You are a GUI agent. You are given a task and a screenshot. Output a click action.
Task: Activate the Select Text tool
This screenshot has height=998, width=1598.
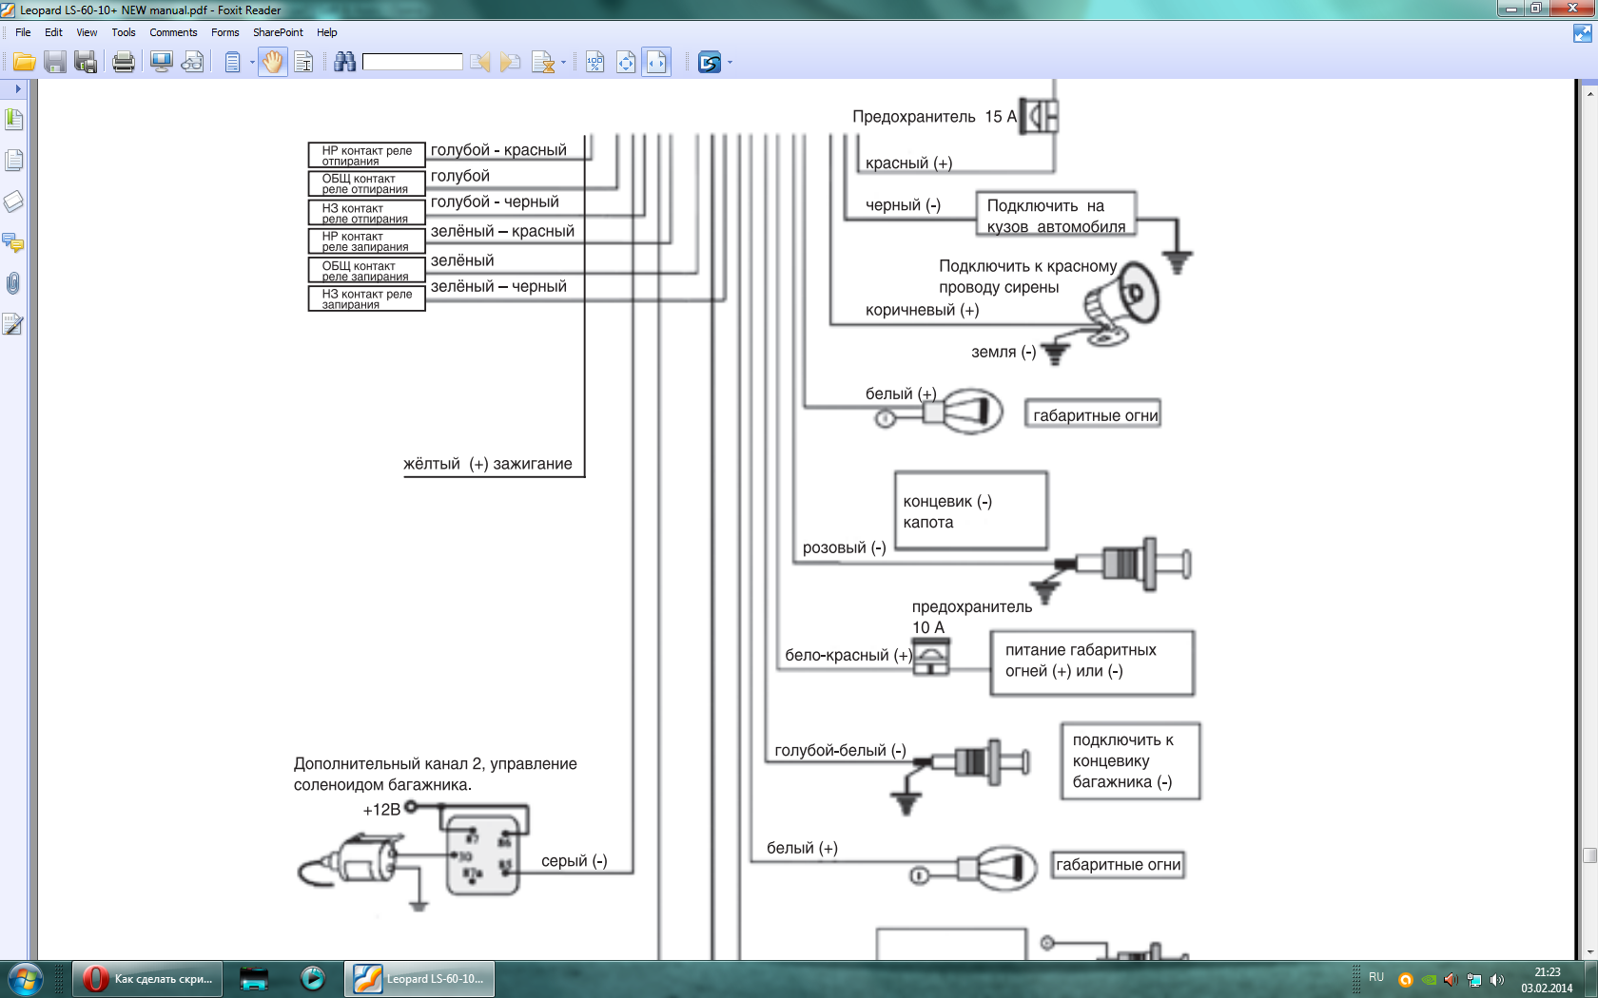[303, 63]
